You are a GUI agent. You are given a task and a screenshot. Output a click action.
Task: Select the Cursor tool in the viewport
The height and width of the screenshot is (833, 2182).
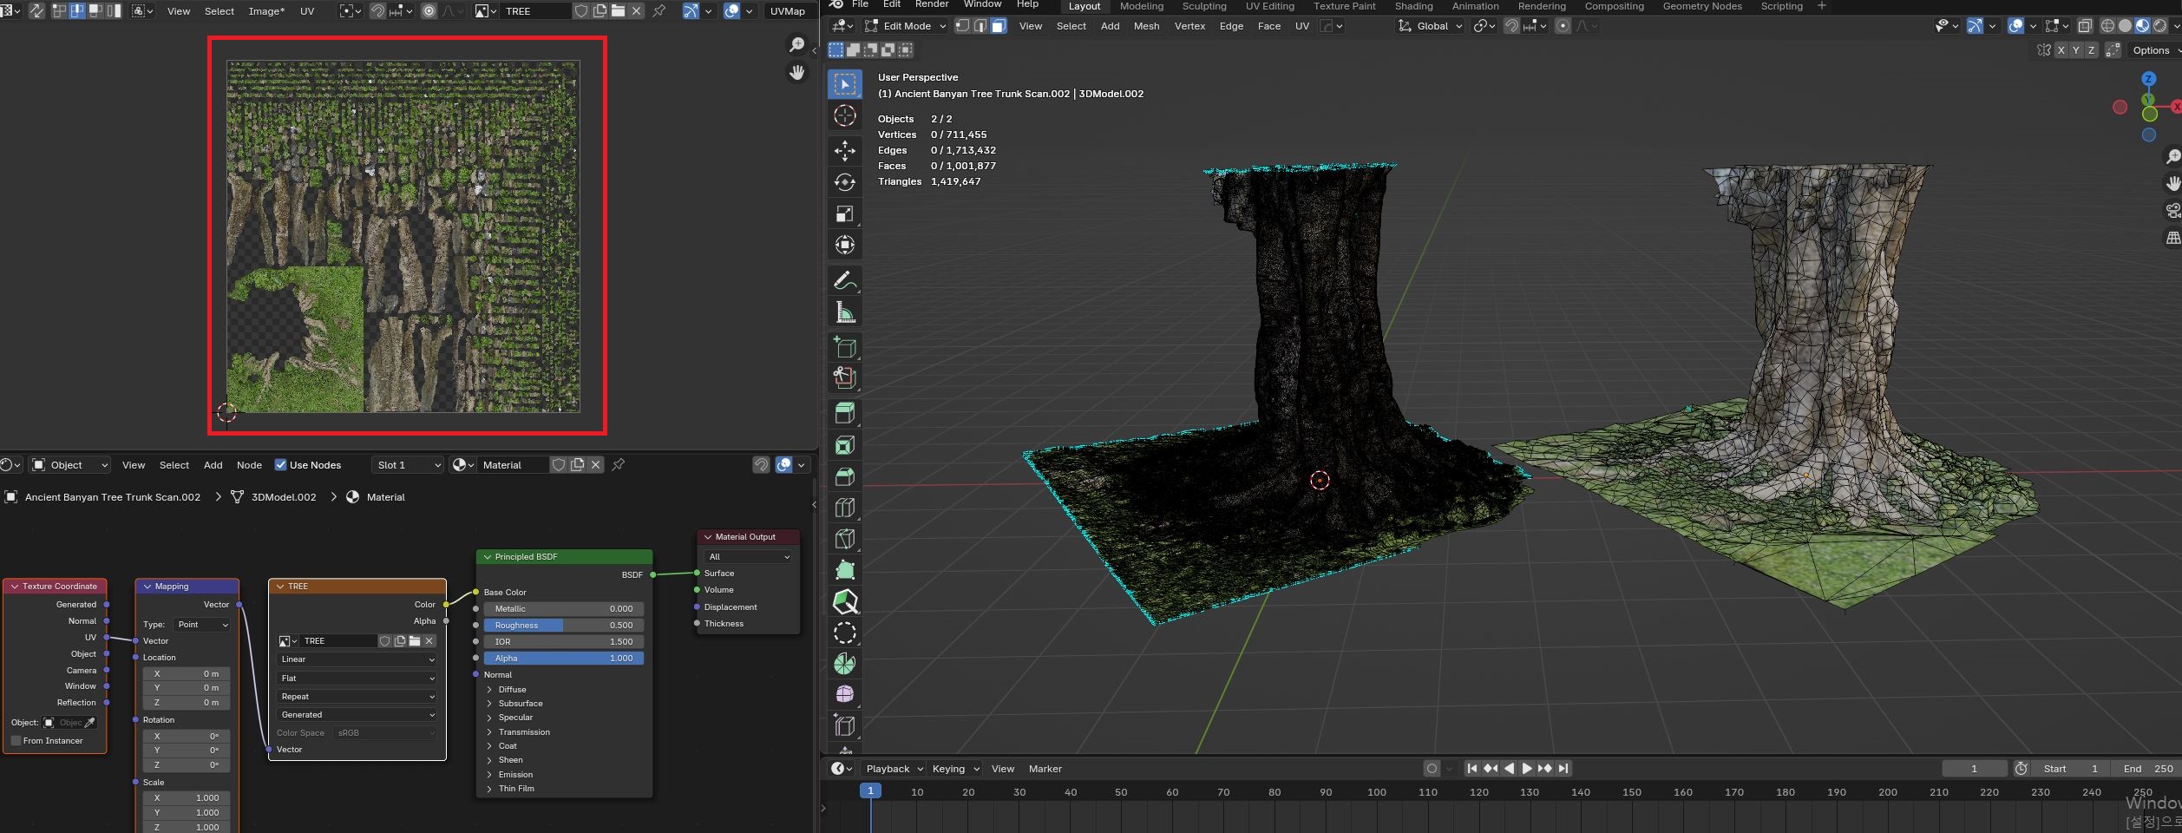844,115
